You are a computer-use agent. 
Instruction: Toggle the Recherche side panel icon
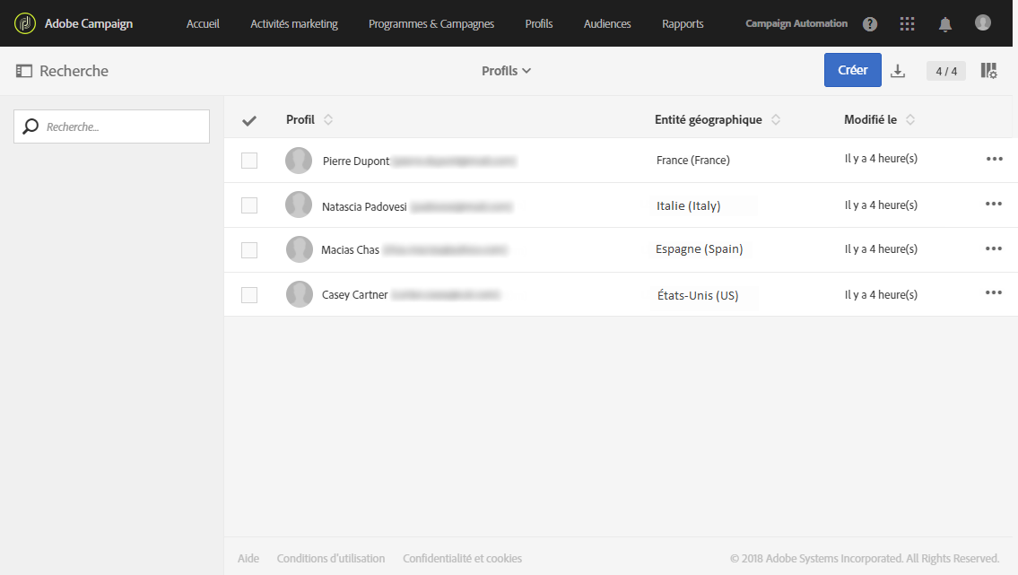pyautogui.click(x=24, y=71)
